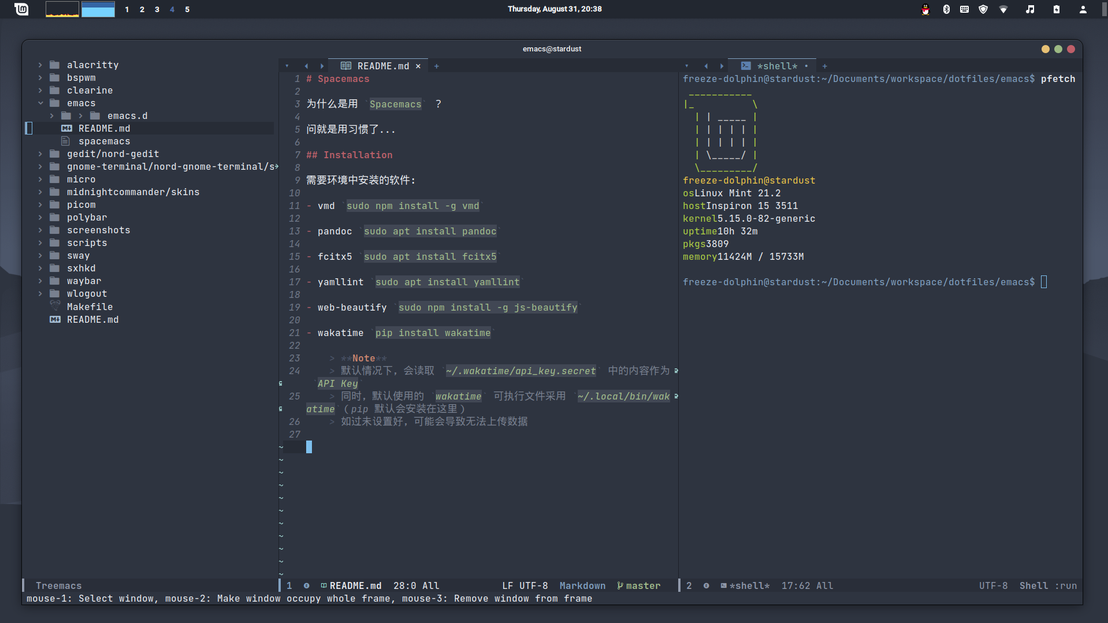Open the shield security tray icon

983,9
